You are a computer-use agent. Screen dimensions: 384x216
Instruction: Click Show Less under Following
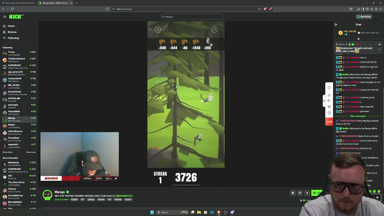(x=31, y=152)
